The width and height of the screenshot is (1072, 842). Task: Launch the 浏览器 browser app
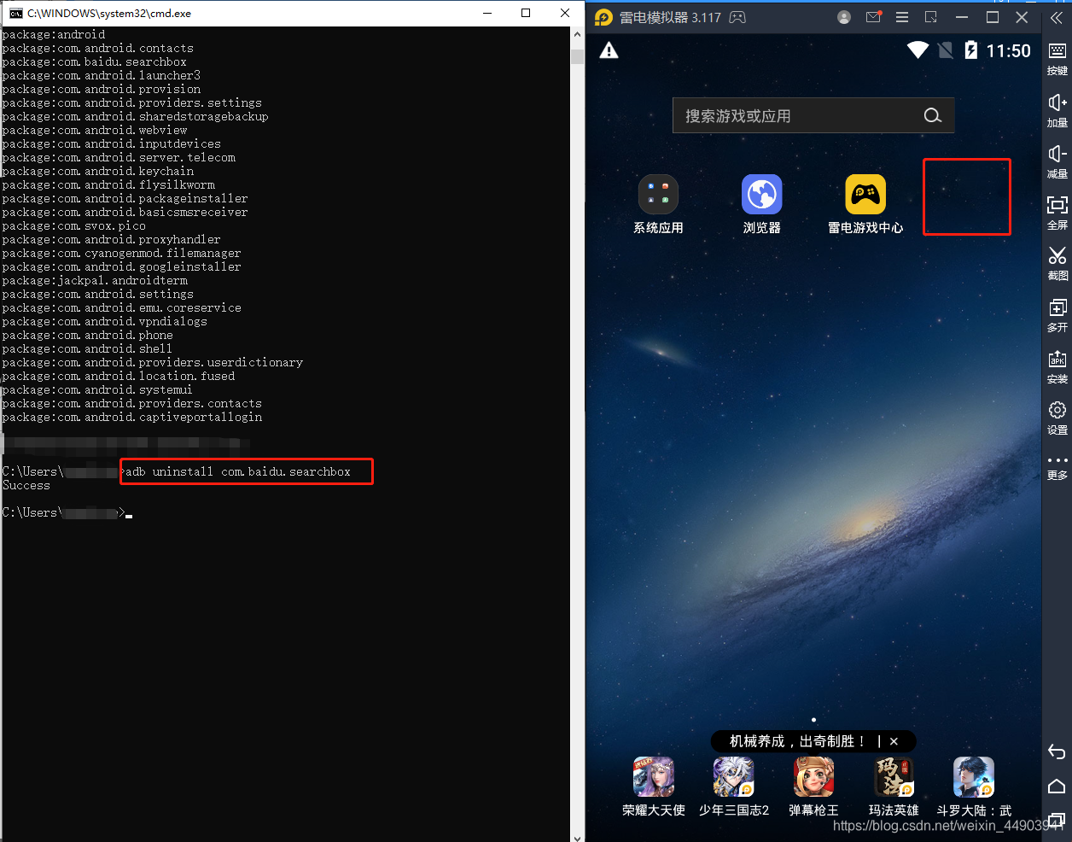761,195
